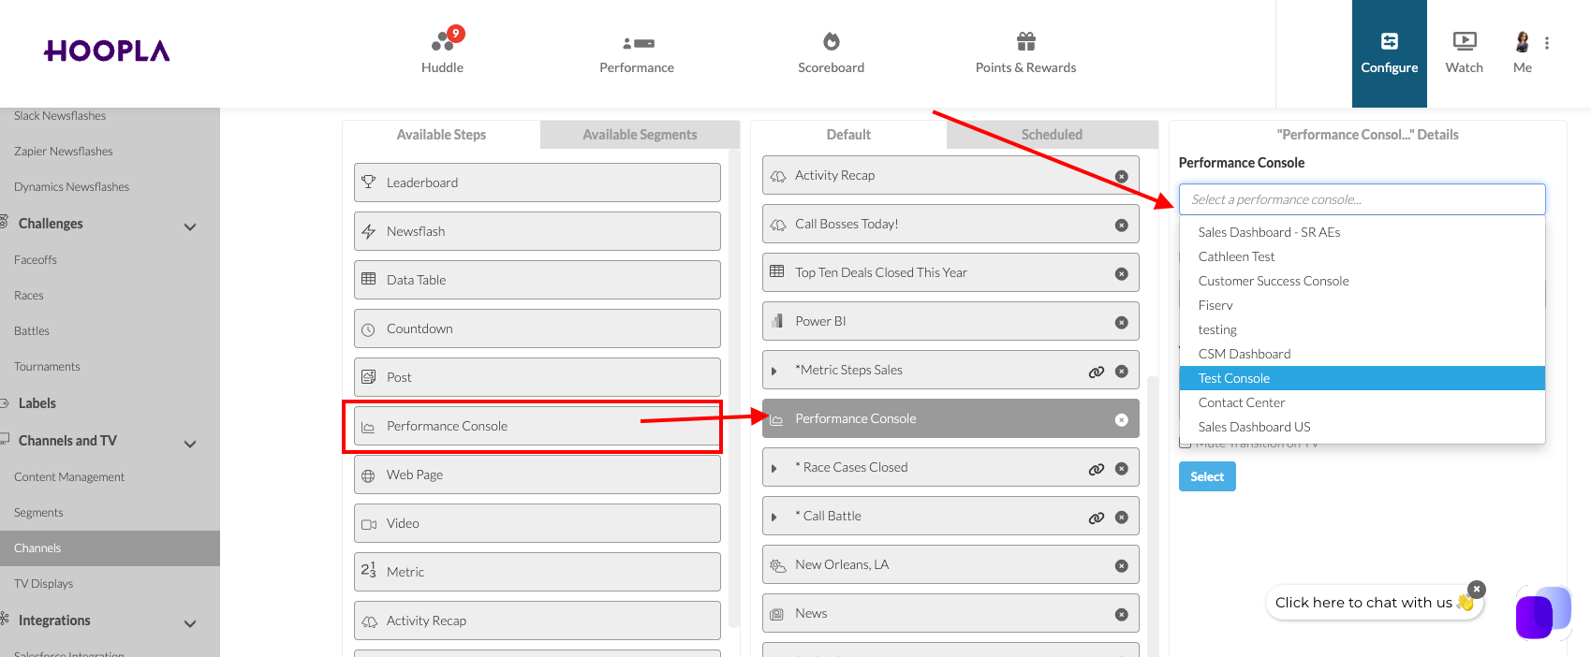Switch to Available Steps tab
The image size is (1591, 657).
(x=441, y=135)
